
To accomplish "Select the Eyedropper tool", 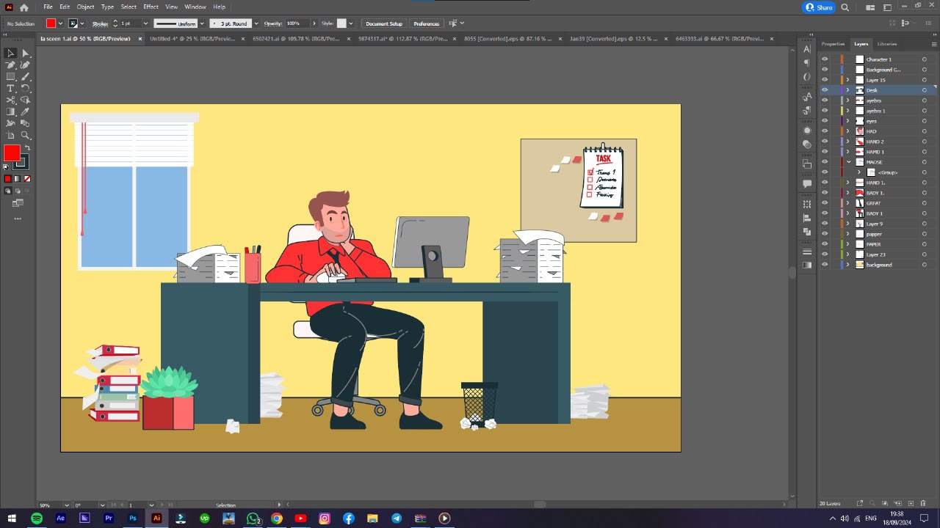I will tap(25, 111).
